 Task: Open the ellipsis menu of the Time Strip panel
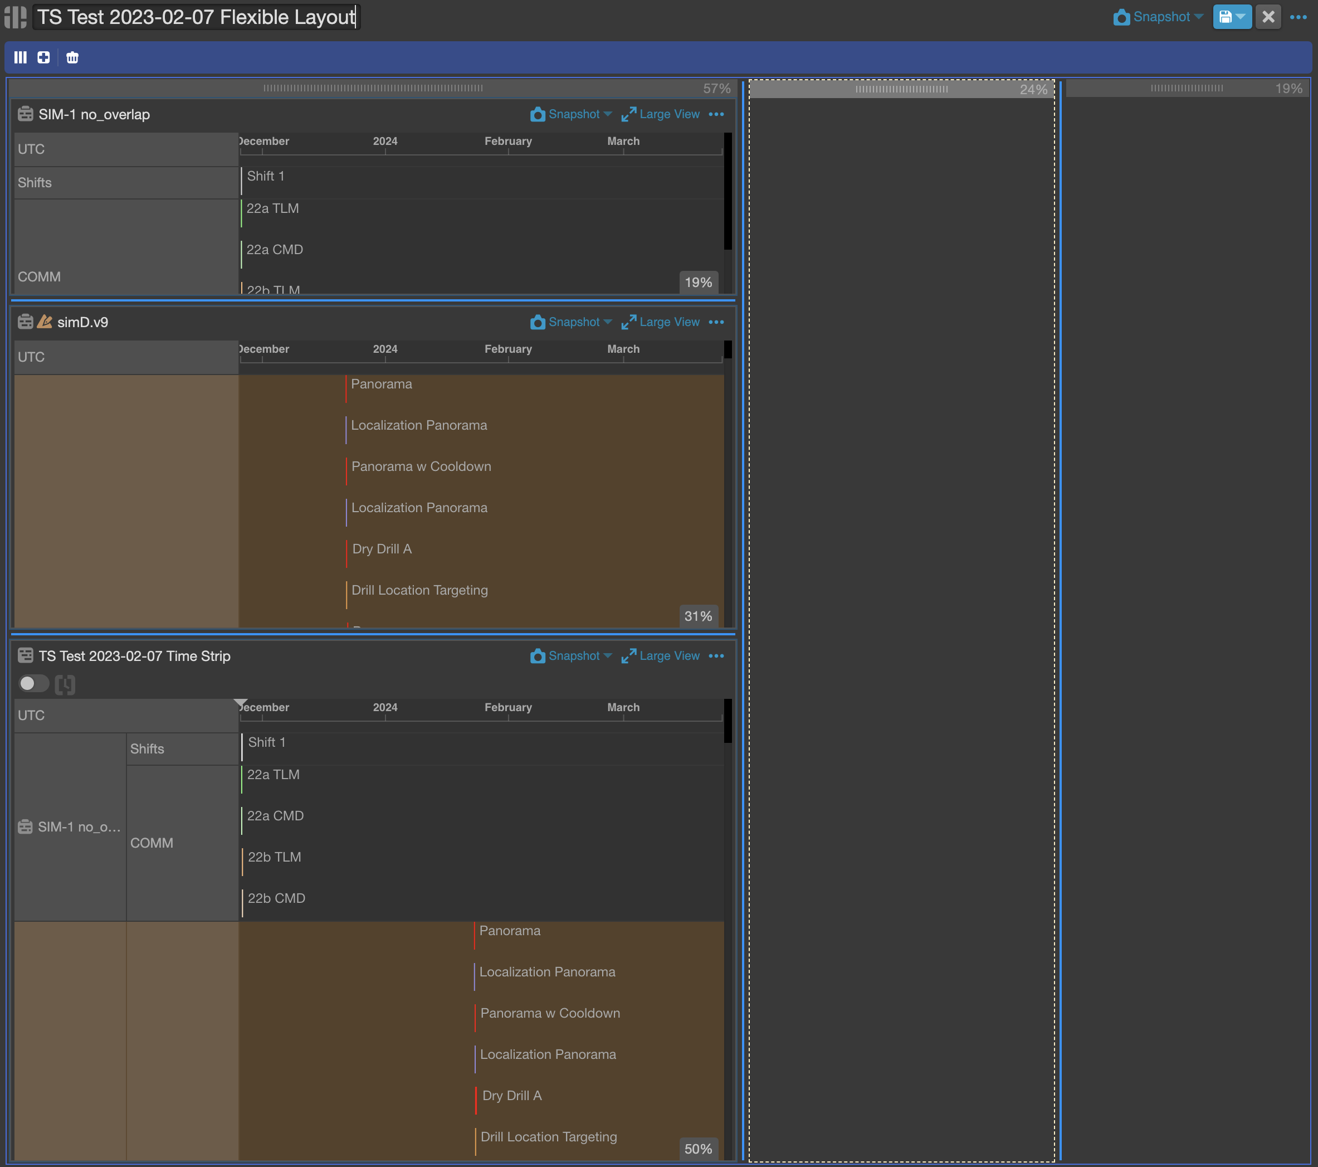(x=716, y=655)
